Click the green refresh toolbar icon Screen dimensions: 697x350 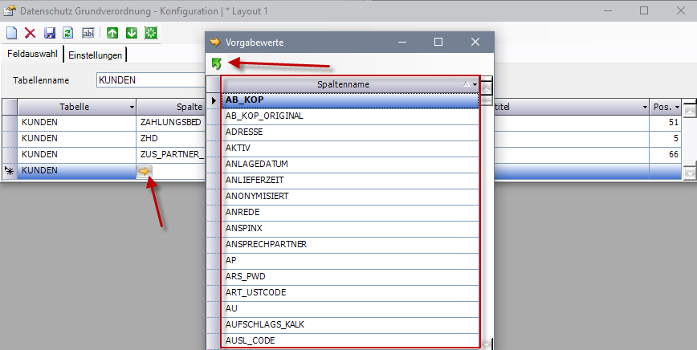tap(68, 33)
